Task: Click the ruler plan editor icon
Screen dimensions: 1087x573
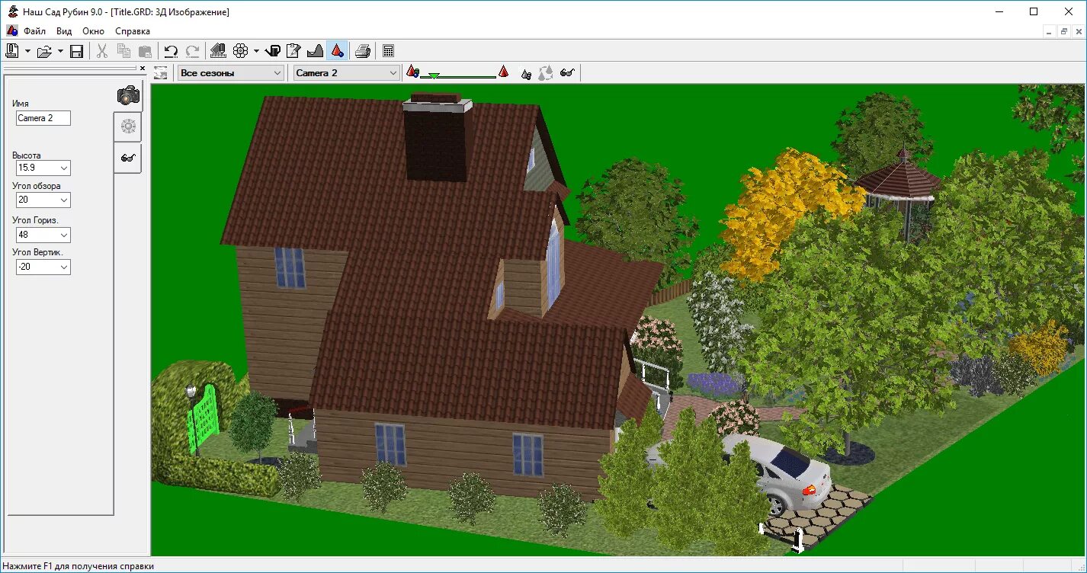Action: [218, 51]
